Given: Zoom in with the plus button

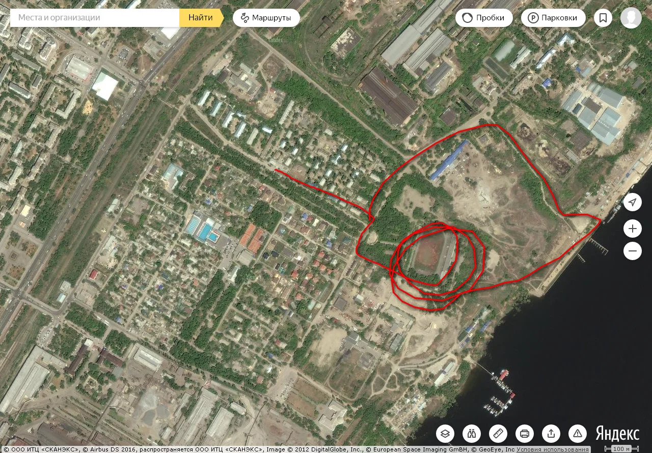Looking at the screenshot, I should [x=633, y=229].
